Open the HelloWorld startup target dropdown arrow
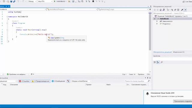This screenshot has height=108, width=192. [x=66, y=1]
